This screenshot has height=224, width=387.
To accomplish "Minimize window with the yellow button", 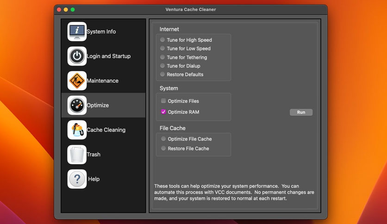I will click(66, 10).
